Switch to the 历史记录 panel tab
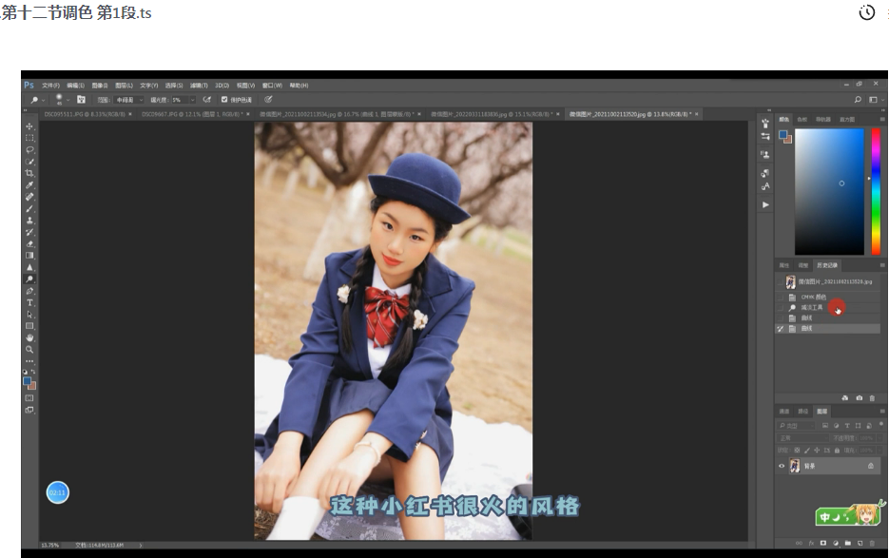Image resolution: width=889 pixels, height=558 pixels. pos(826,265)
